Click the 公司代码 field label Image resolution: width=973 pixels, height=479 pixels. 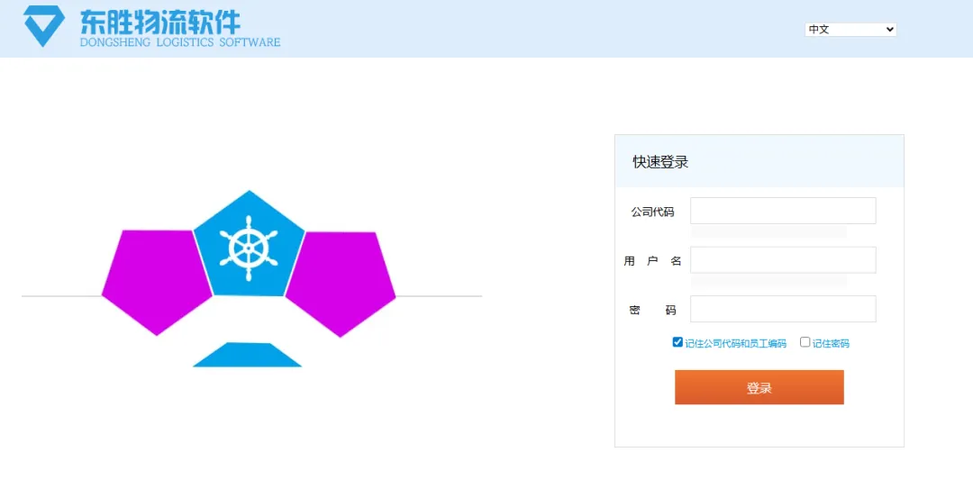click(652, 212)
